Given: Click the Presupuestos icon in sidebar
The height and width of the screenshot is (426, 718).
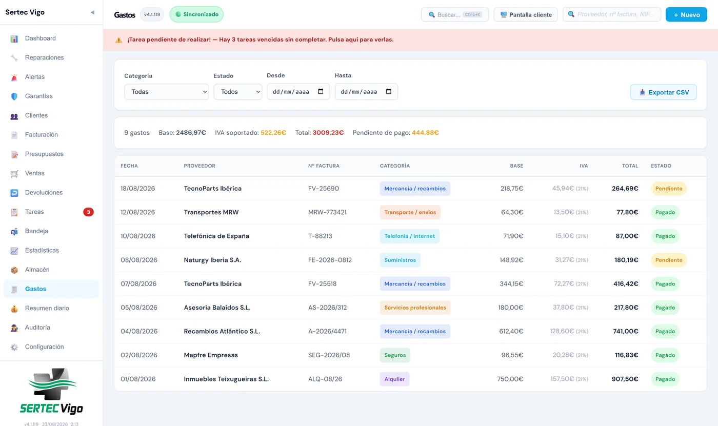Looking at the screenshot, I should (14, 154).
